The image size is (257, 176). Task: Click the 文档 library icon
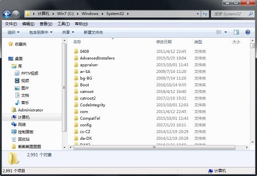tap(17, 95)
